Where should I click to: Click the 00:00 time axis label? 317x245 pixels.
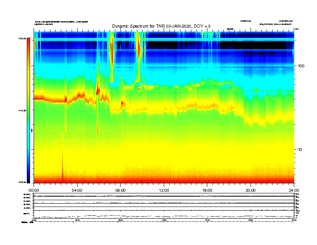(34, 191)
